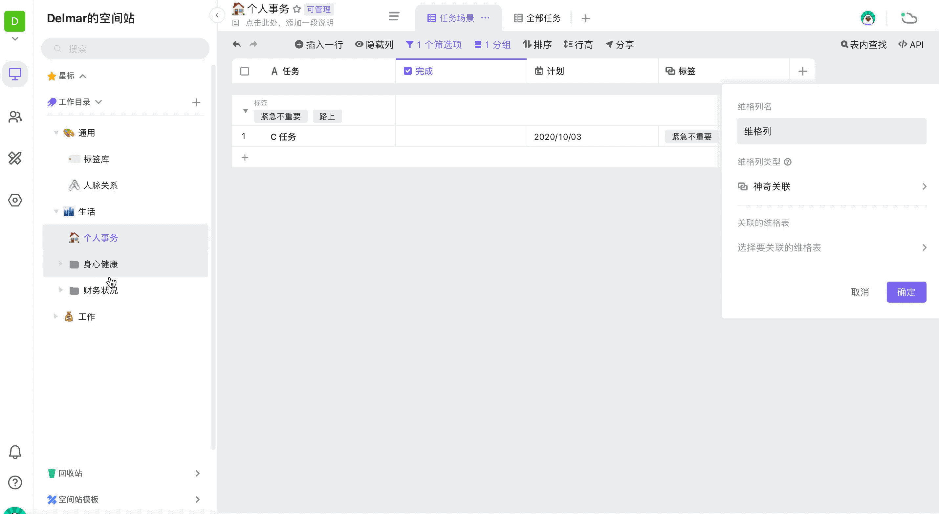The height and width of the screenshot is (514, 939).
Task: Toggle 完成 checkbox for C 任务 row
Action: click(x=461, y=137)
